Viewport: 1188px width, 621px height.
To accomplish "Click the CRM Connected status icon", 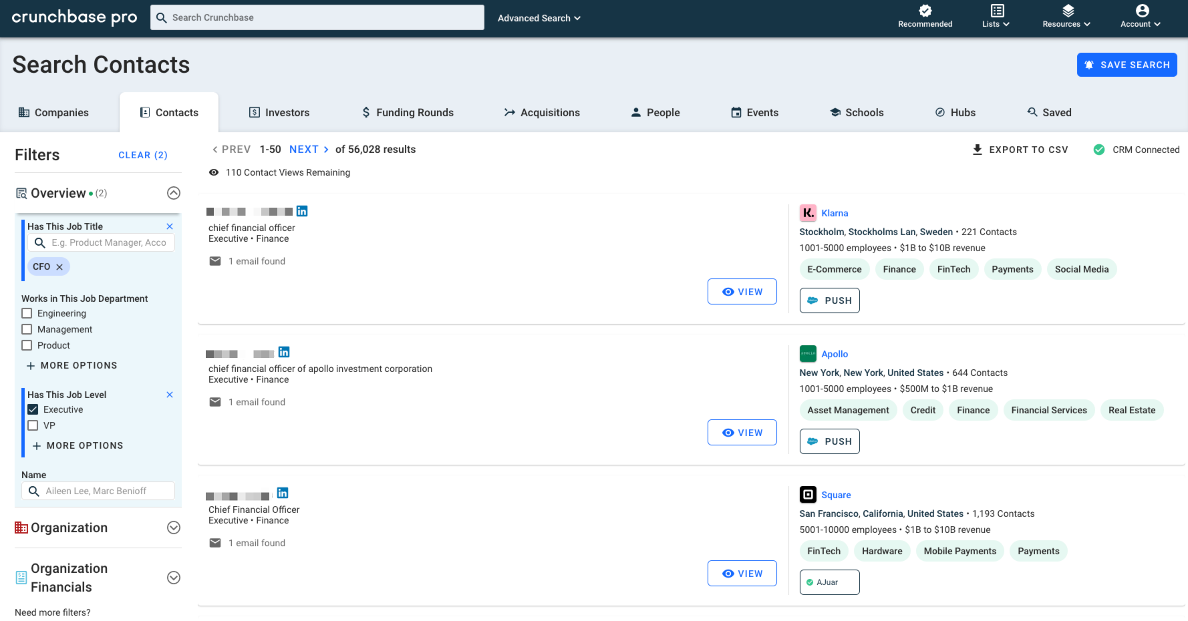I will coord(1099,150).
